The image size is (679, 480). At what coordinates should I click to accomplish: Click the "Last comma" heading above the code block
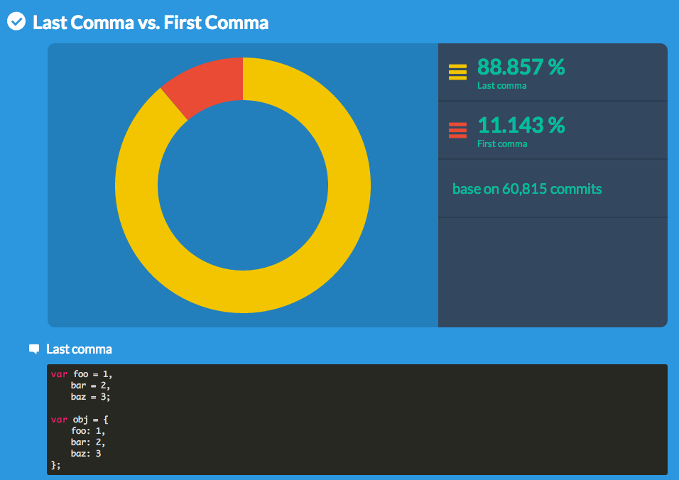coord(79,349)
